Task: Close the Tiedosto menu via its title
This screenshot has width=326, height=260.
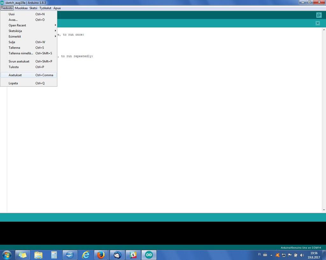Action: pos(7,8)
